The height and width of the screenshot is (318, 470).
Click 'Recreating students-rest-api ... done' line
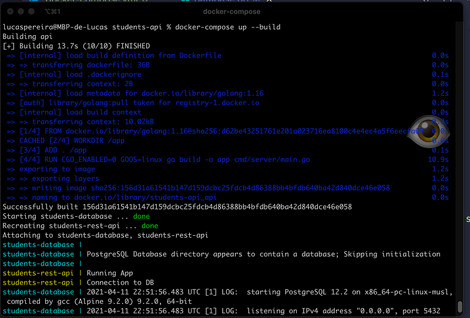[80, 226]
